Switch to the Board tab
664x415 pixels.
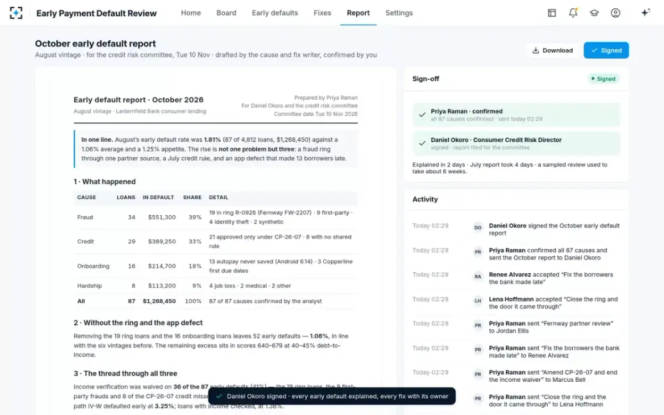coord(226,13)
